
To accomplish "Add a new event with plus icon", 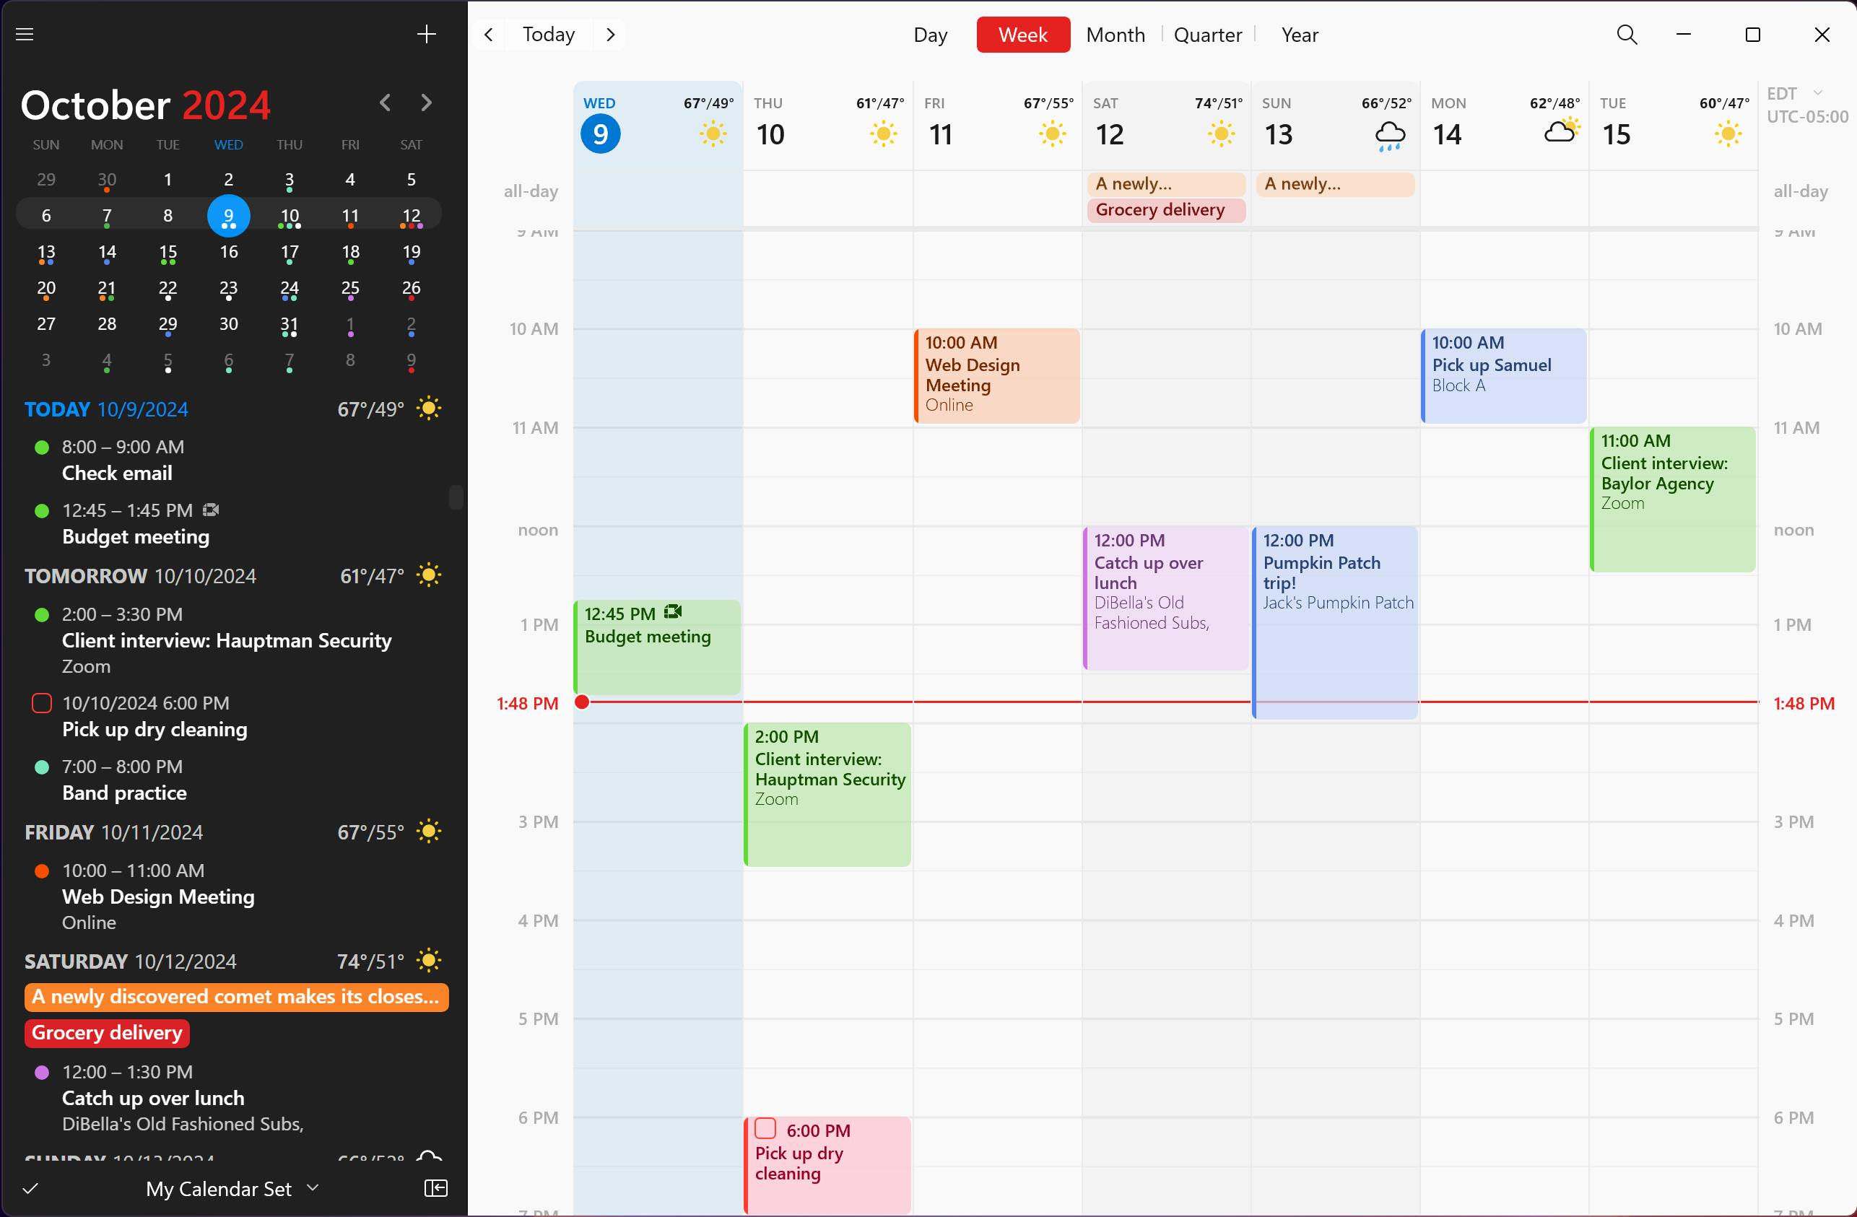I will point(426,35).
